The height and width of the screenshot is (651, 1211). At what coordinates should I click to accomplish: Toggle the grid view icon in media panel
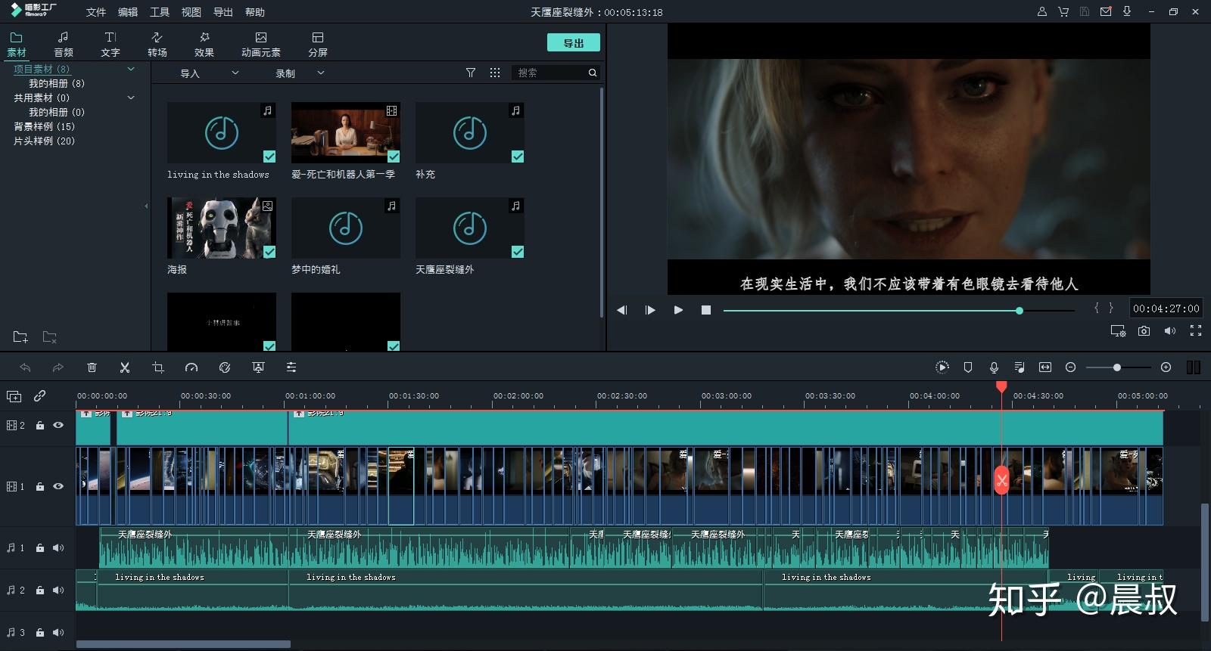tap(495, 73)
